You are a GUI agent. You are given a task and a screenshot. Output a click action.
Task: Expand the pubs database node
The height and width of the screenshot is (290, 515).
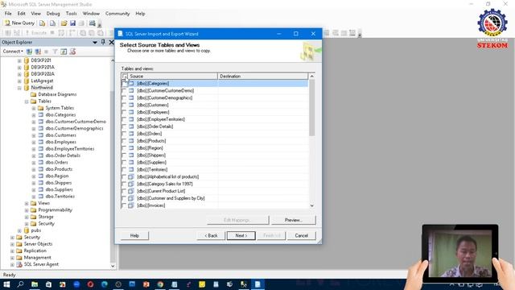point(19,231)
